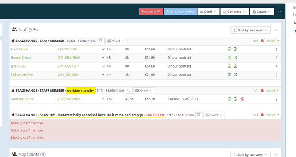Click the search icon for cancelled position P1098
The width and height of the screenshot is (296, 157).
click(x=199, y=115)
